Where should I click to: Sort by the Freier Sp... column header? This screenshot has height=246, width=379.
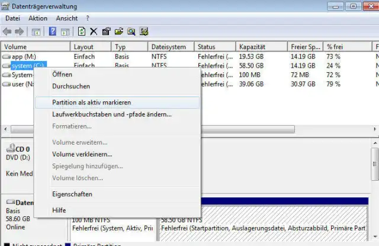[306, 47]
